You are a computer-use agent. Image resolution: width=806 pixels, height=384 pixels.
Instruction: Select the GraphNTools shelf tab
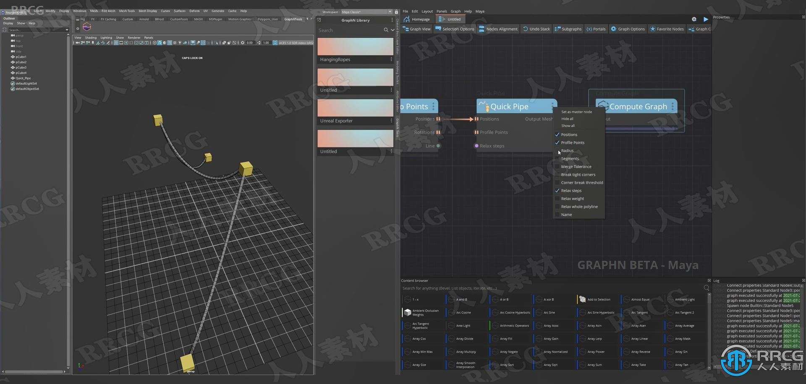293,19
